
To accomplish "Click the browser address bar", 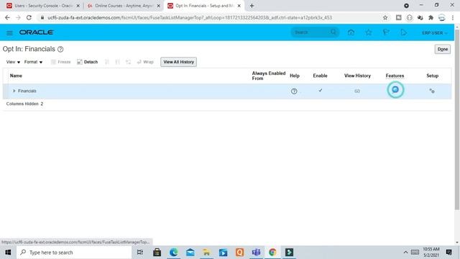I will pyautogui.click(x=211, y=17).
